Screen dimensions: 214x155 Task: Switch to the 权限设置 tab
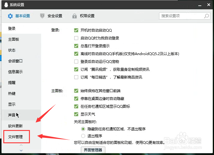pos(83,16)
